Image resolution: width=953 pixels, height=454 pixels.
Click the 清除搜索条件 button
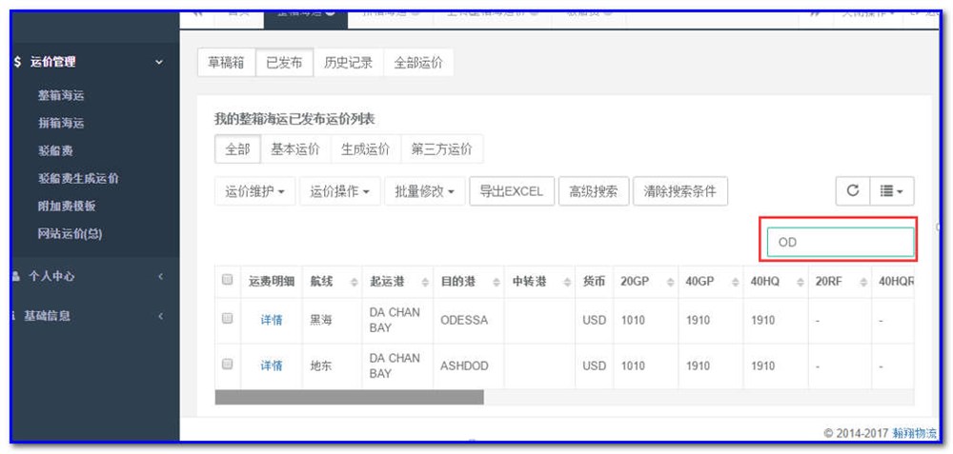point(680,192)
